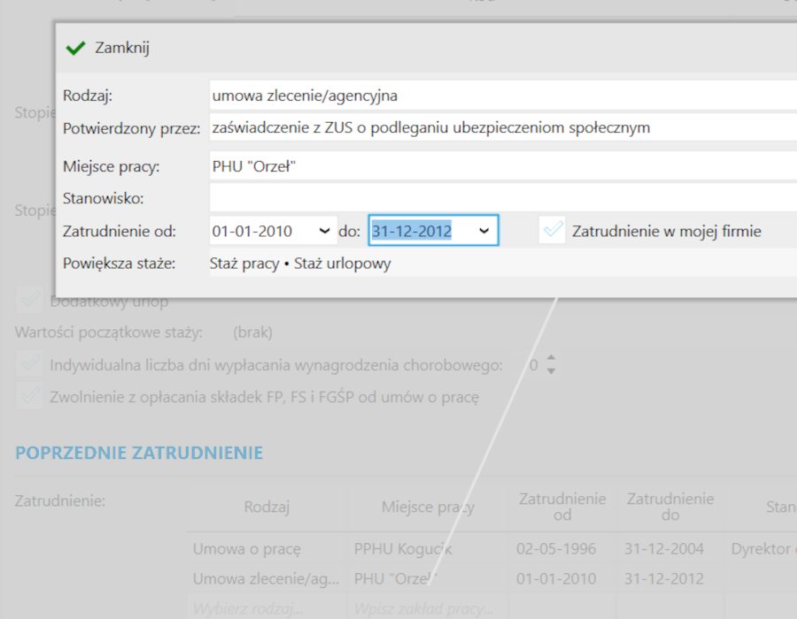Viewport: 797px width, 619px height.
Task: Close the dialog via Zamknij label
Action: [122, 48]
